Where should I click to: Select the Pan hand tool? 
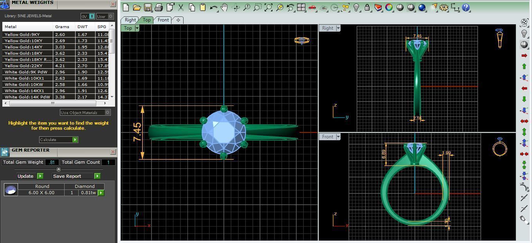click(x=224, y=7)
